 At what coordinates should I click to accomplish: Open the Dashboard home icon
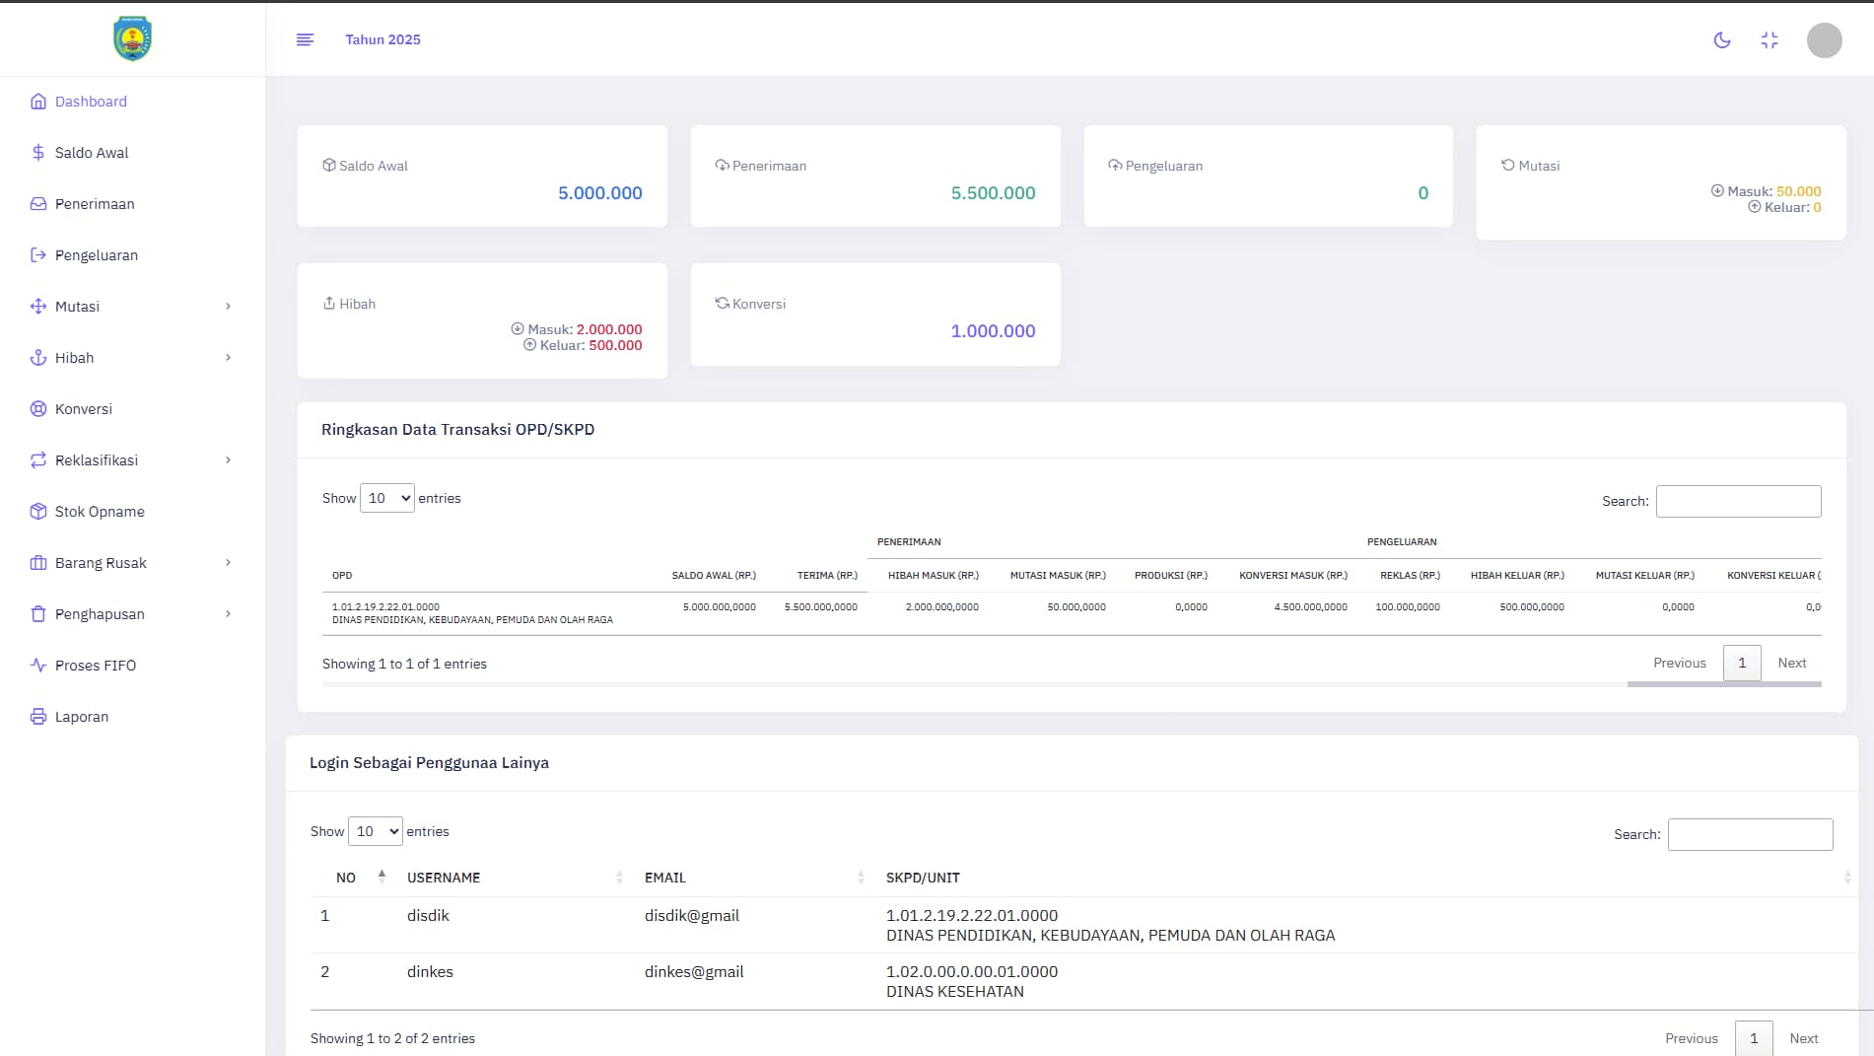[x=38, y=102]
